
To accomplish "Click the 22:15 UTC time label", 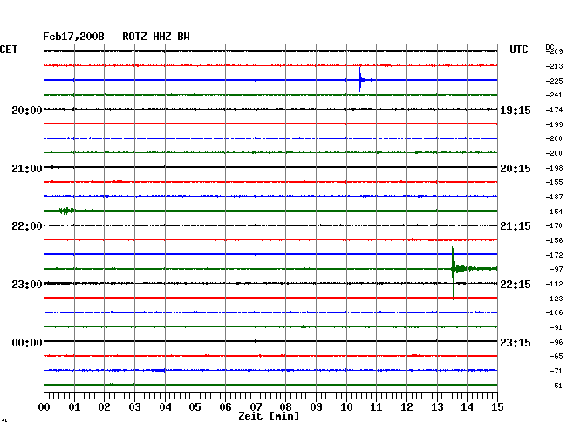I will [516, 285].
